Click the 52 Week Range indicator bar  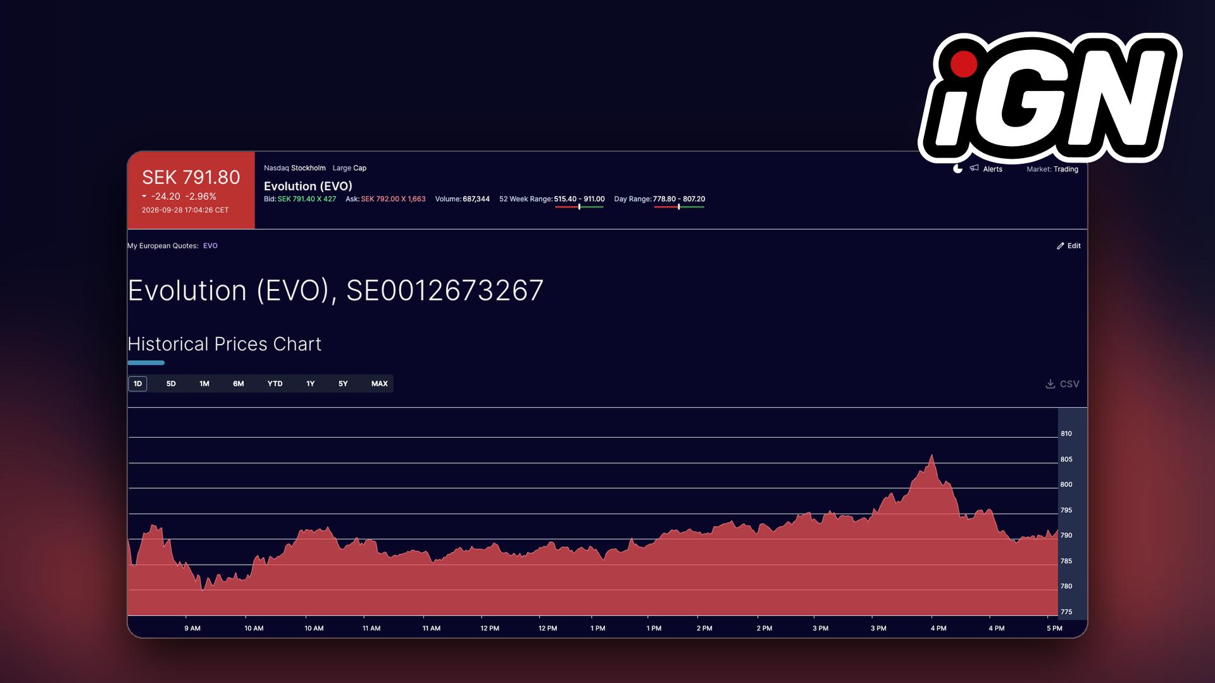point(580,207)
